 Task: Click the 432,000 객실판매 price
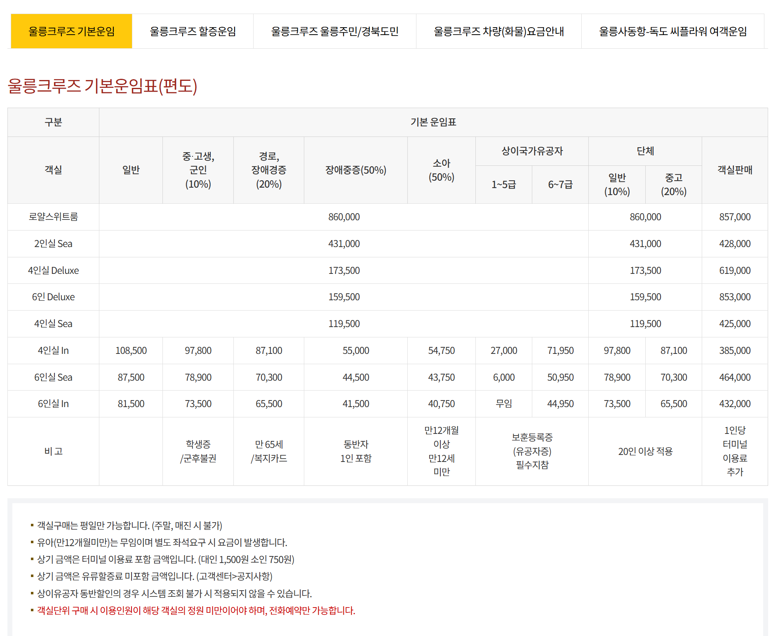(735, 404)
